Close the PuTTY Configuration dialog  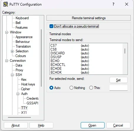pyautogui.click(x=127, y=4)
